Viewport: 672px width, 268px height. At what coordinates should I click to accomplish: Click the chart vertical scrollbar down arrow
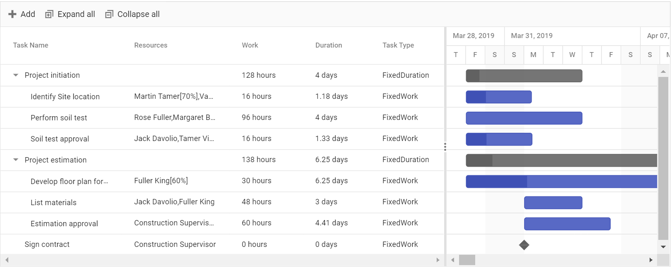coord(663,247)
